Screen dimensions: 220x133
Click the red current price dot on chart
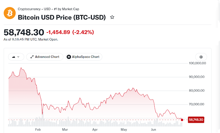pos(182,120)
